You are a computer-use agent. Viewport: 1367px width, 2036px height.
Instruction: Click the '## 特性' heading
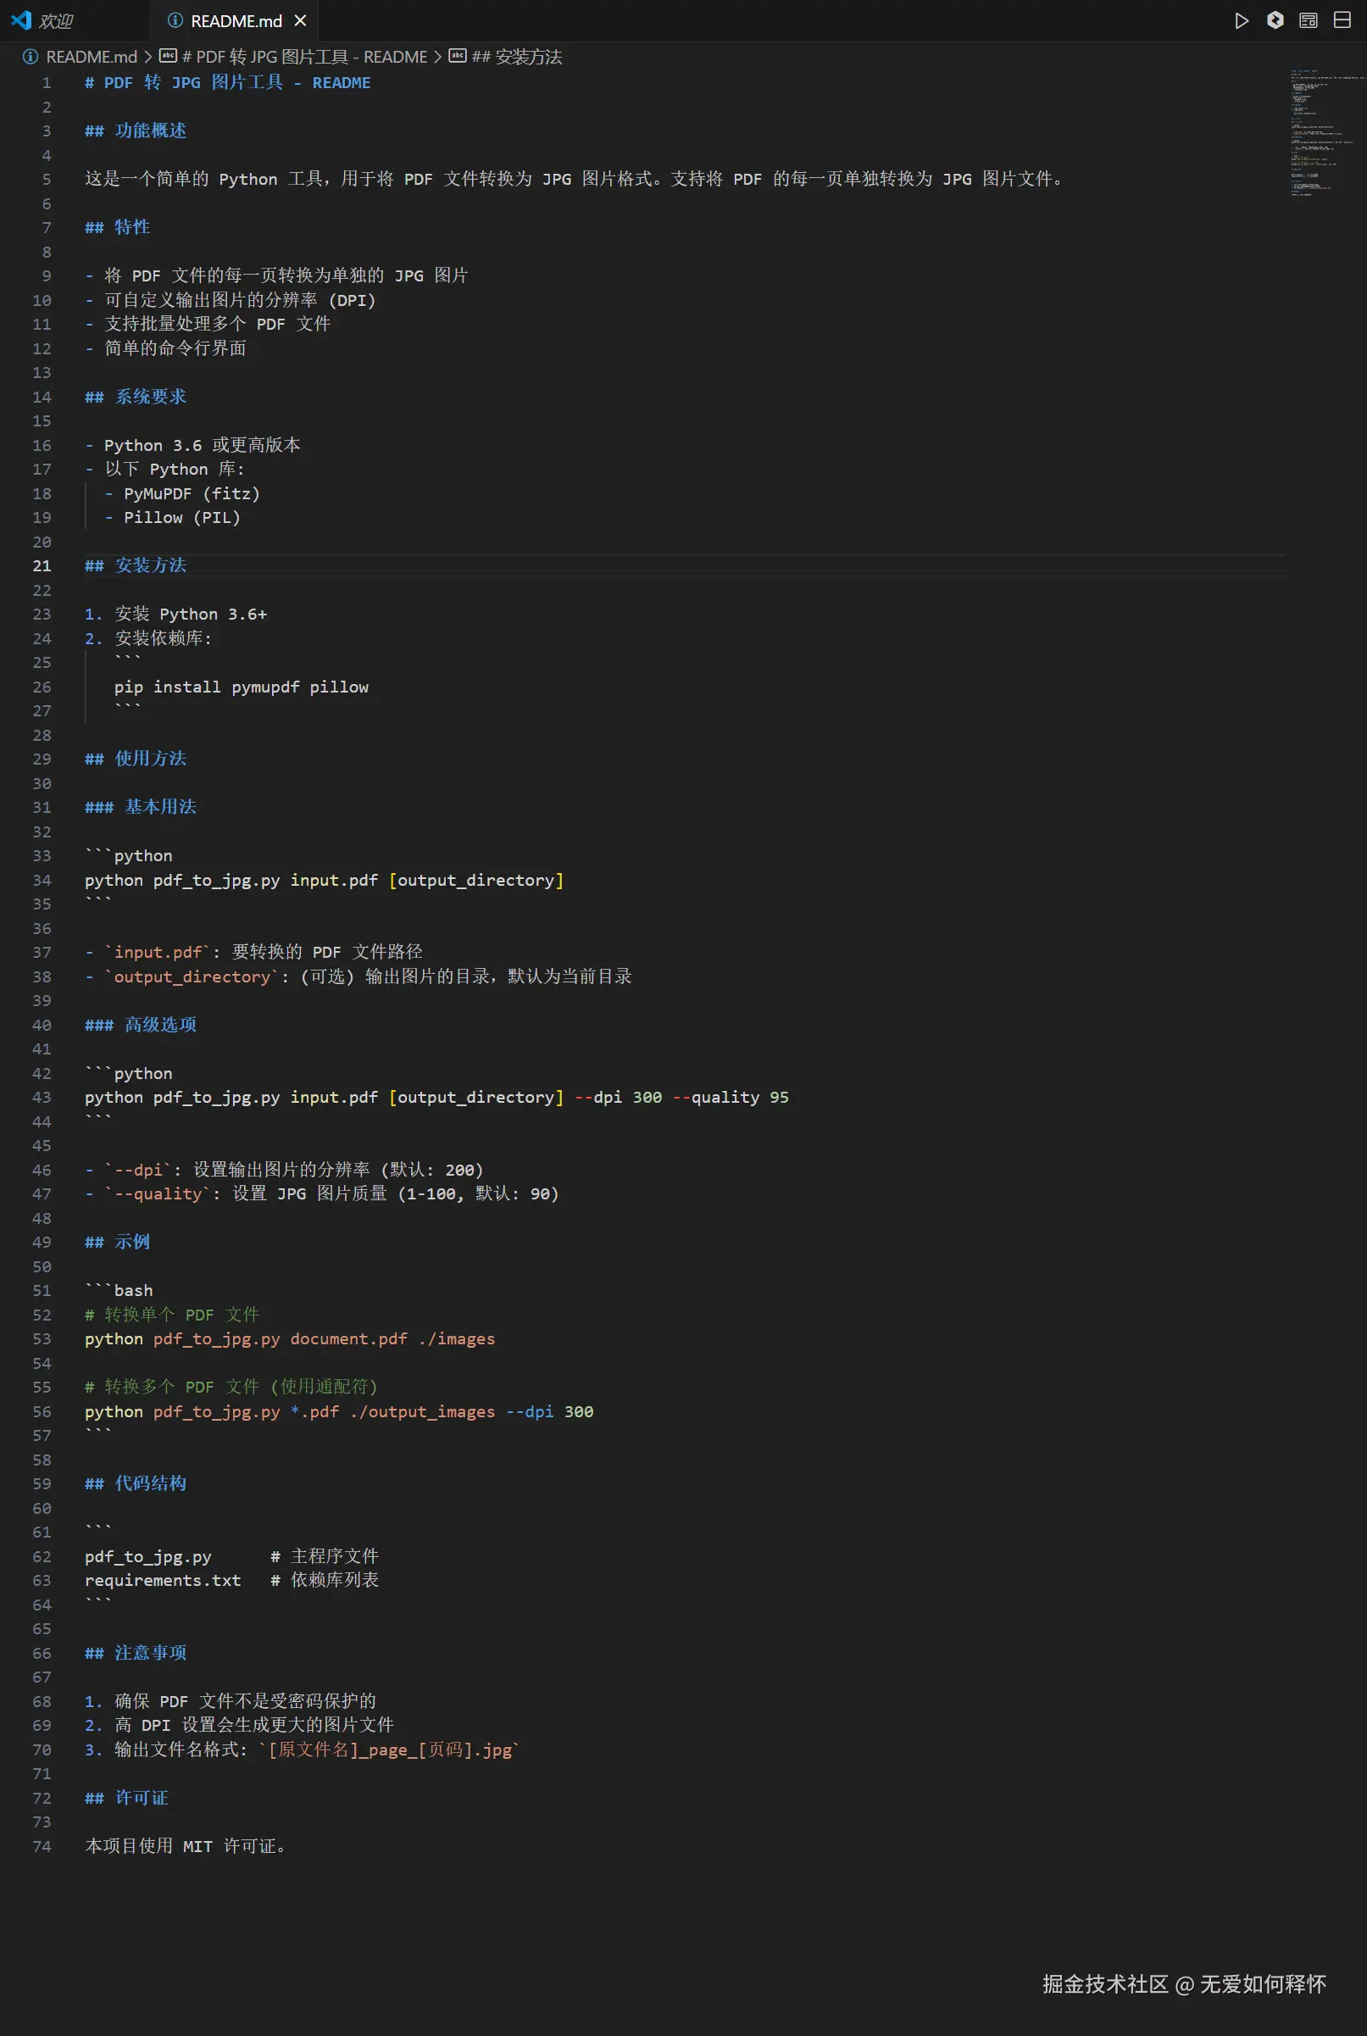point(117,227)
